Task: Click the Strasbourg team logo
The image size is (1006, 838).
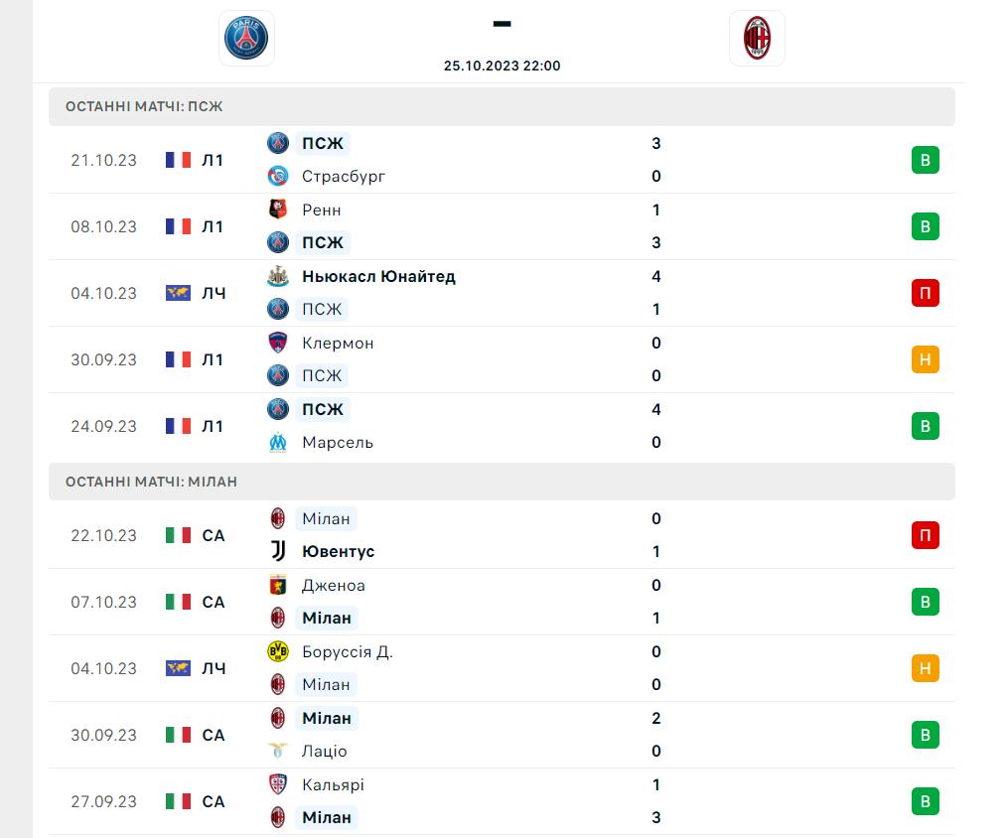Action: (278, 177)
